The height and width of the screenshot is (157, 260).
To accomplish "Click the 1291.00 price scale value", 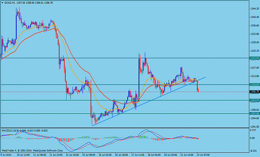I will click(255, 127).
